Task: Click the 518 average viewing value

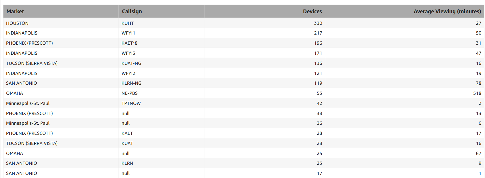Action: pyautogui.click(x=477, y=93)
